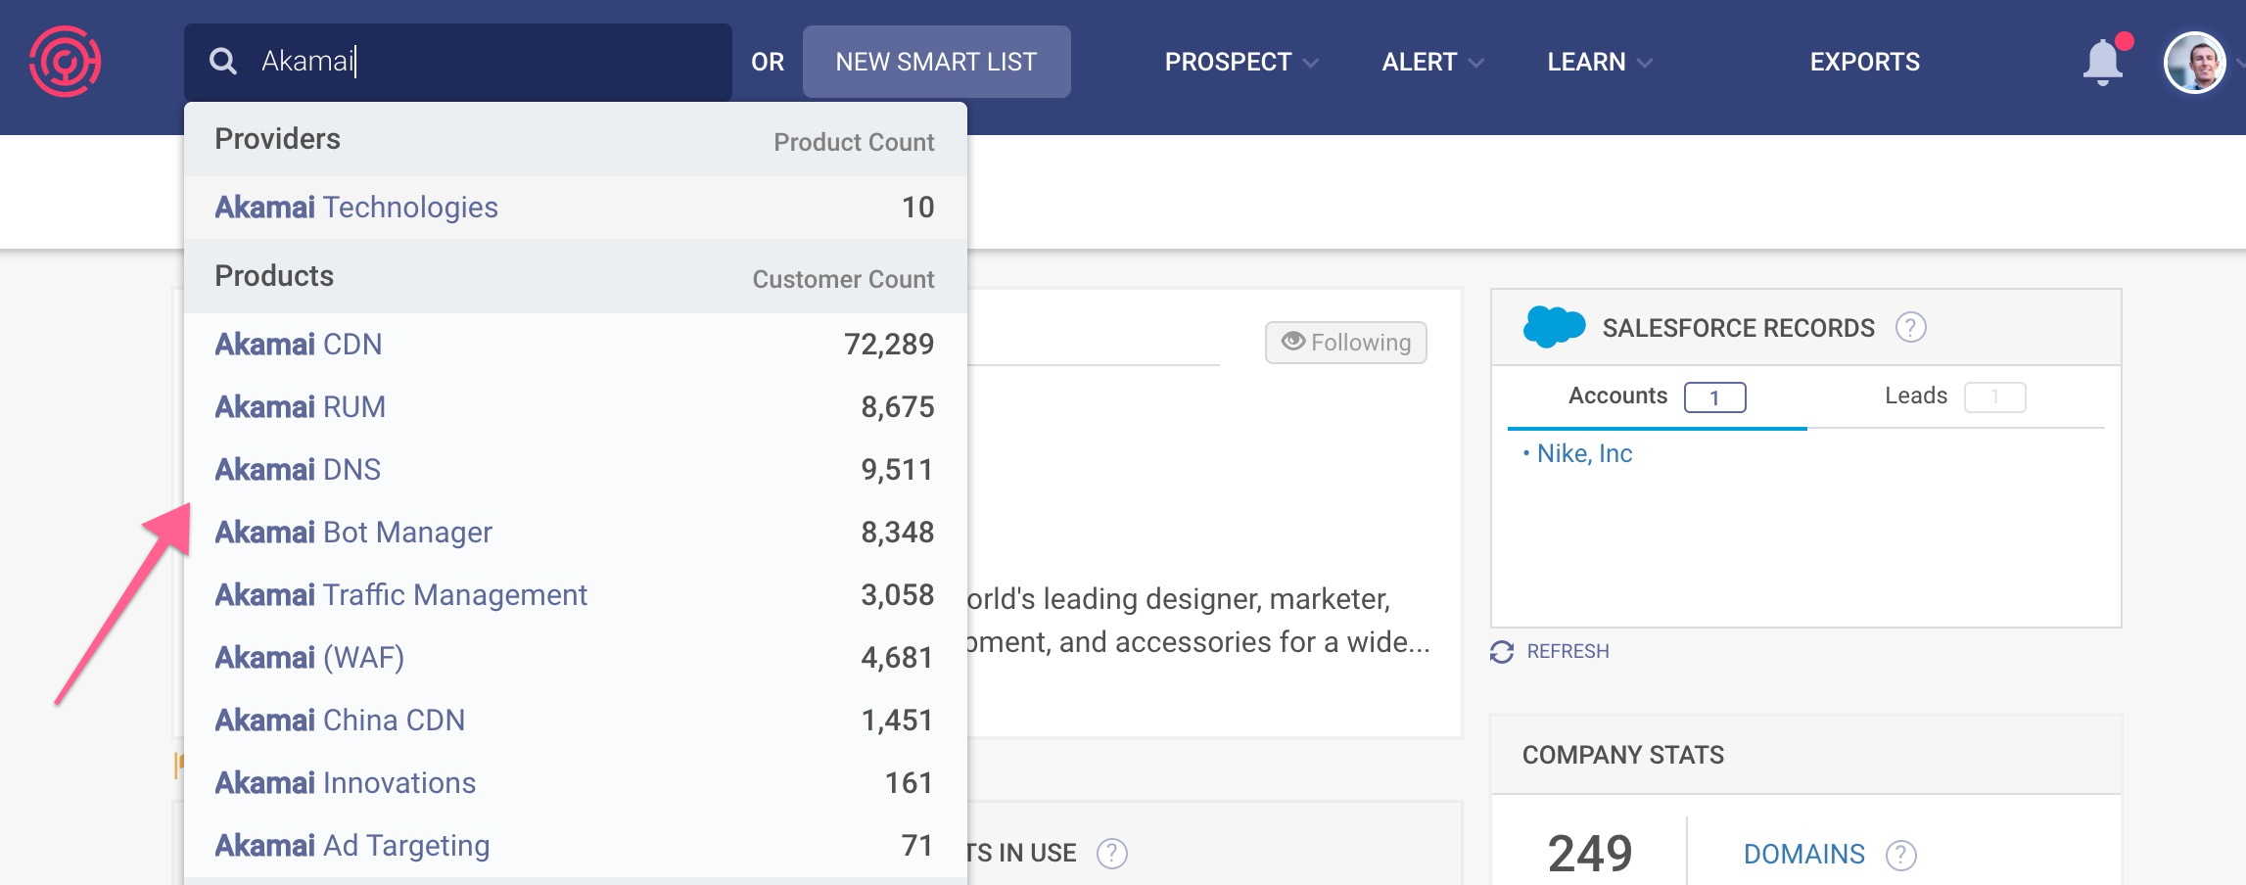The height and width of the screenshot is (885, 2246).
Task: Expand the Prospect menu
Action: click(x=1240, y=62)
